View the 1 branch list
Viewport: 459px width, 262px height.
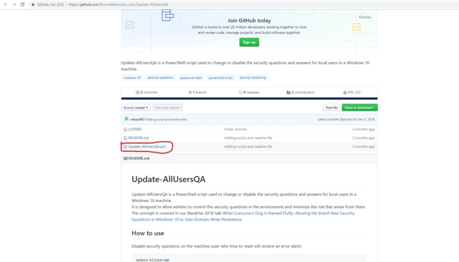197,92
